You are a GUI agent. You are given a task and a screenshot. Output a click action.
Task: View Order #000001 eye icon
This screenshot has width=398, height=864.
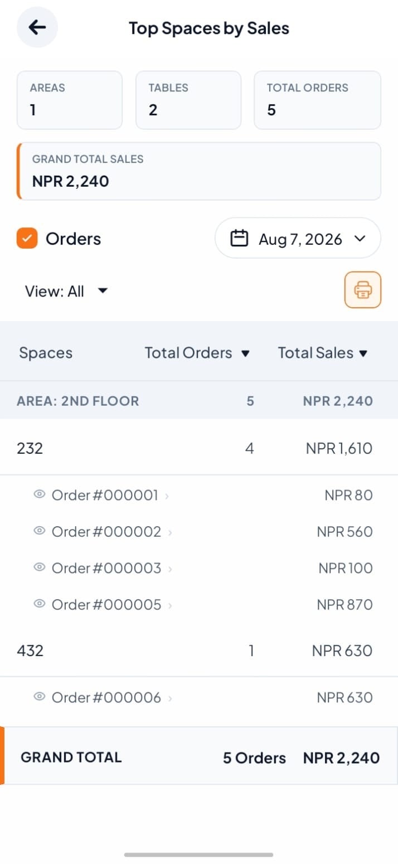(39, 494)
